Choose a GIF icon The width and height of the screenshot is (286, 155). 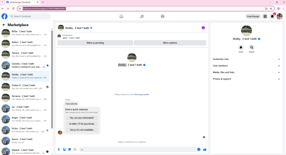(75, 149)
